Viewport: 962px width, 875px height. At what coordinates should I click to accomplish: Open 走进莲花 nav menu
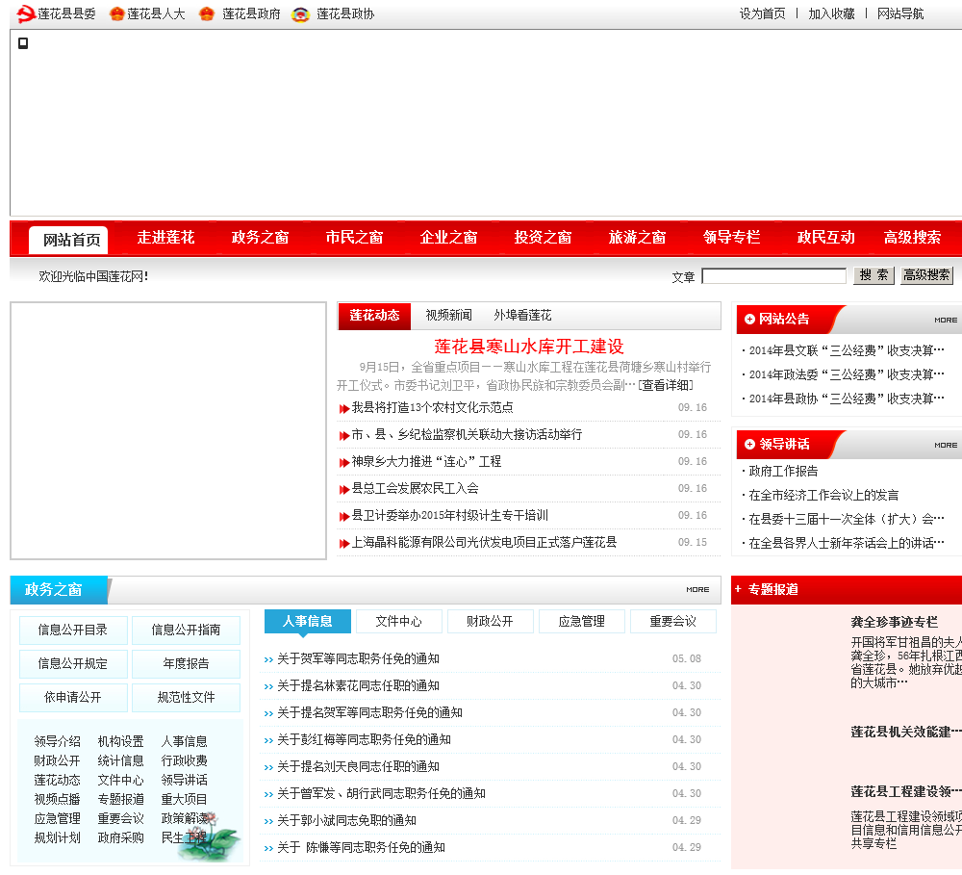165,237
